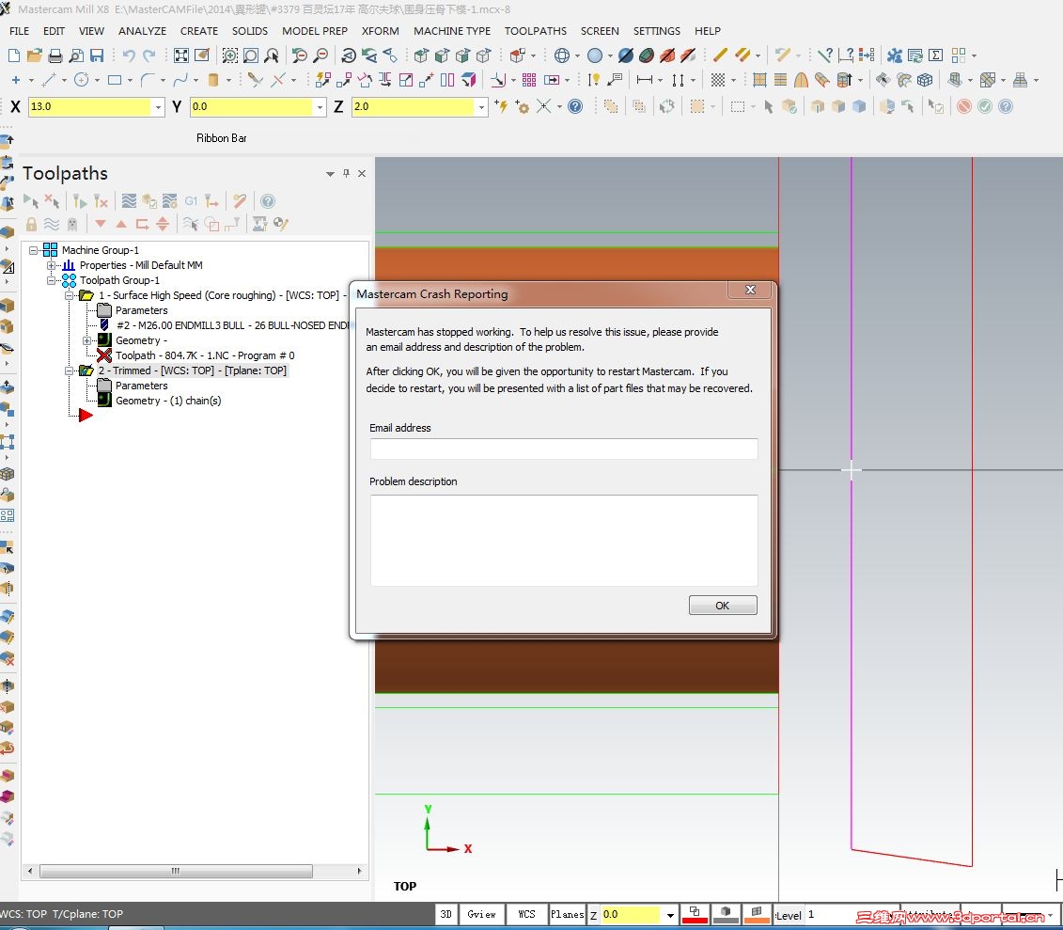Click the Email address input field
This screenshot has width=1063, height=930.
tap(564, 449)
